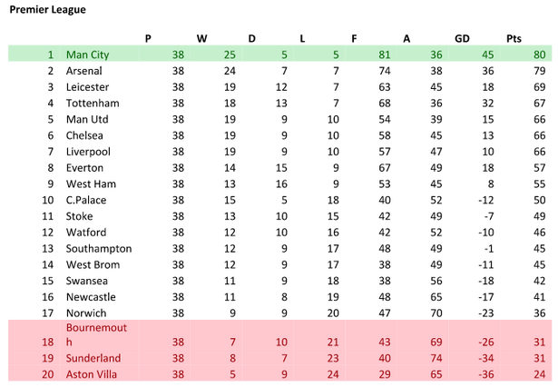Select the Man City team cell
Image resolution: width=558 pixels, height=387 pixels.
(87, 55)
